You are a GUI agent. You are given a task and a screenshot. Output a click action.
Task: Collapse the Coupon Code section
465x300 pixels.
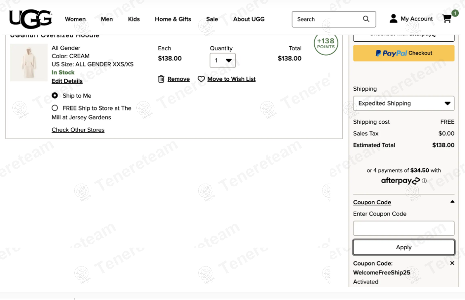452,202
